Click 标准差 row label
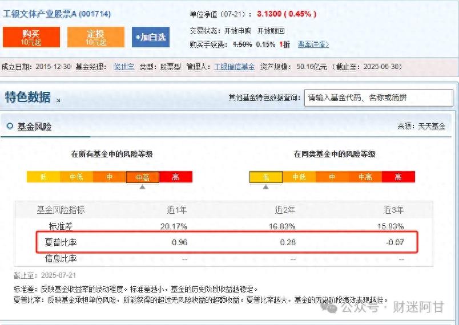This screenshot has width=459, height=325. (61, 226)
